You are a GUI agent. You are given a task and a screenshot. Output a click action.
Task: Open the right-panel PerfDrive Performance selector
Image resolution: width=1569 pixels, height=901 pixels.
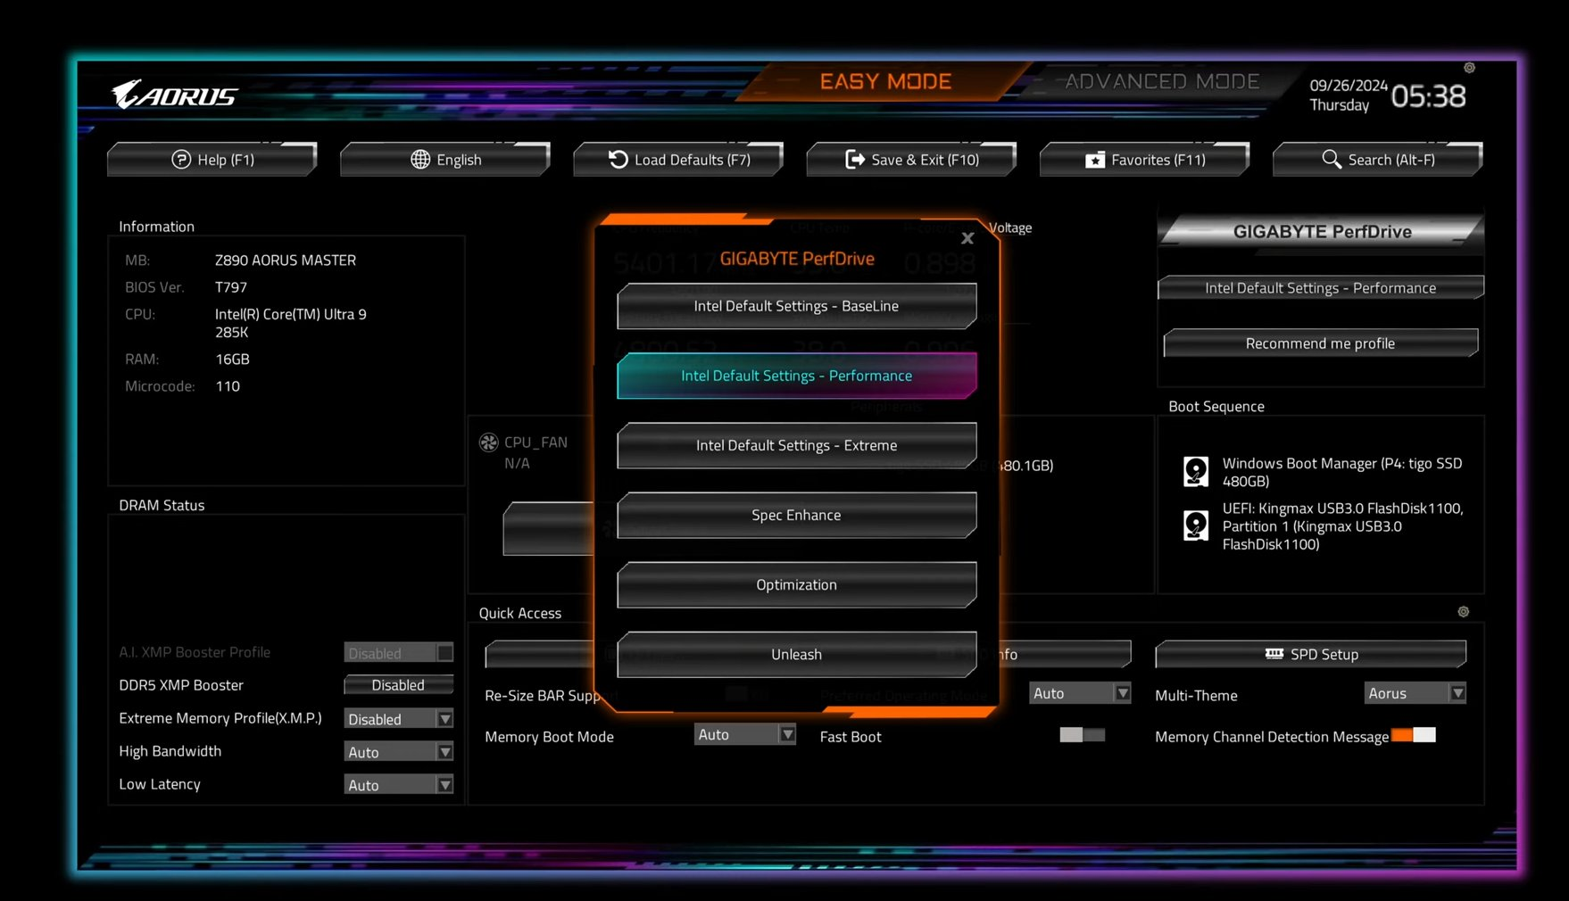click(1320, 288)
